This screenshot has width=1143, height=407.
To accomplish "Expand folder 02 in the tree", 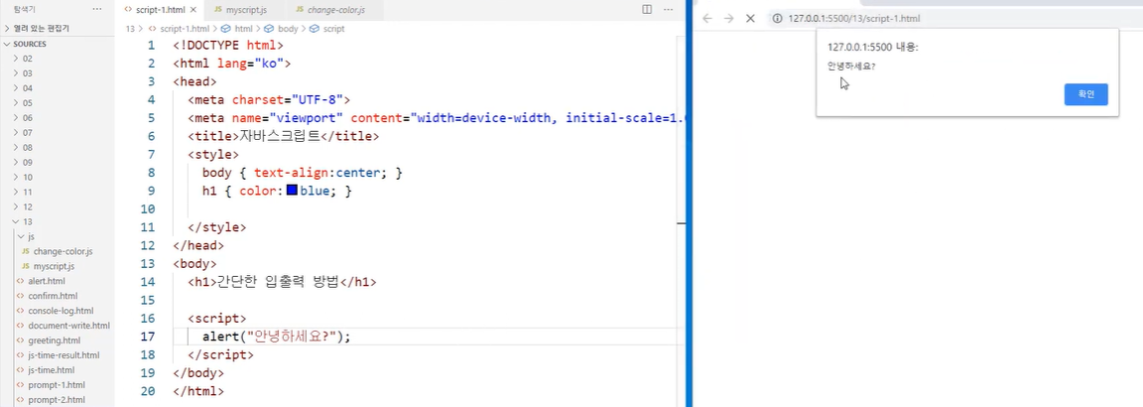I will coord(57,59).
